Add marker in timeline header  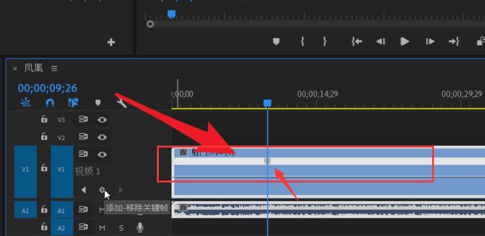tap(98, 103)
